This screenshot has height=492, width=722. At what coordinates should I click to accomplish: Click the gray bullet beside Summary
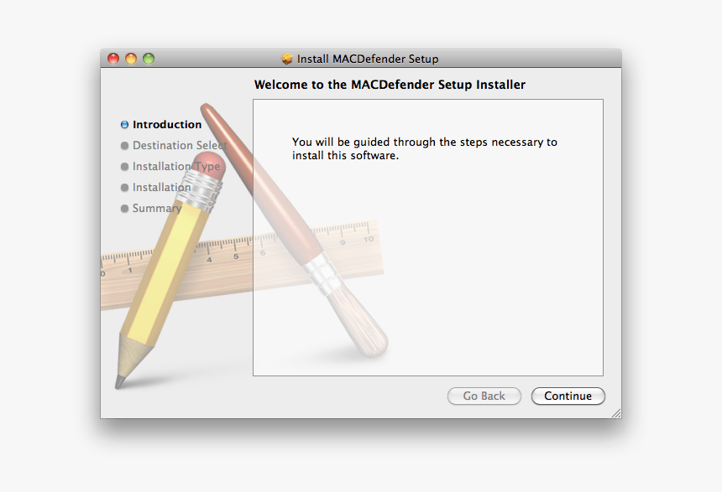[124, 209]
